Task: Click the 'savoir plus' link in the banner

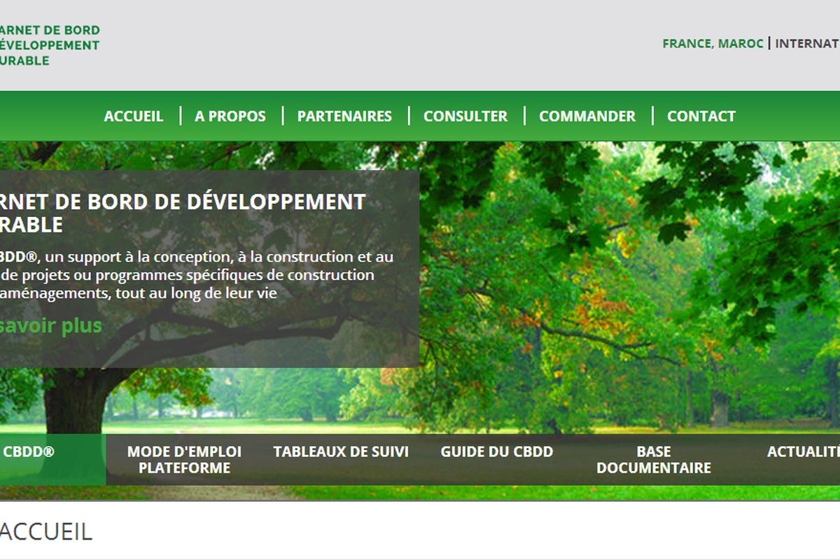Action: (x=51, y=325)
